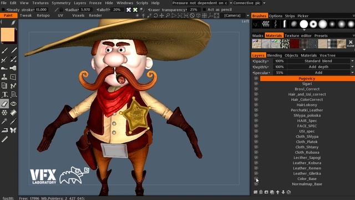Close the materials preview with CLOSE button
This screenshot has width=355, height=200.
(x=351, y=43)
